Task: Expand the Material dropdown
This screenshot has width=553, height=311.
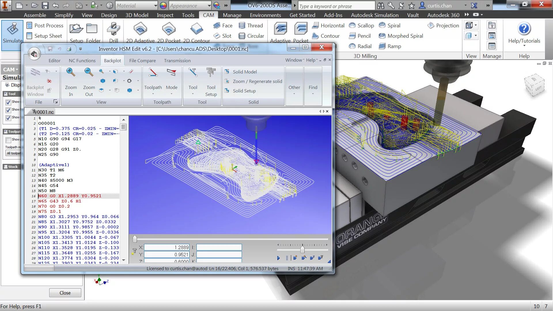Action: [x=156, y=5]
